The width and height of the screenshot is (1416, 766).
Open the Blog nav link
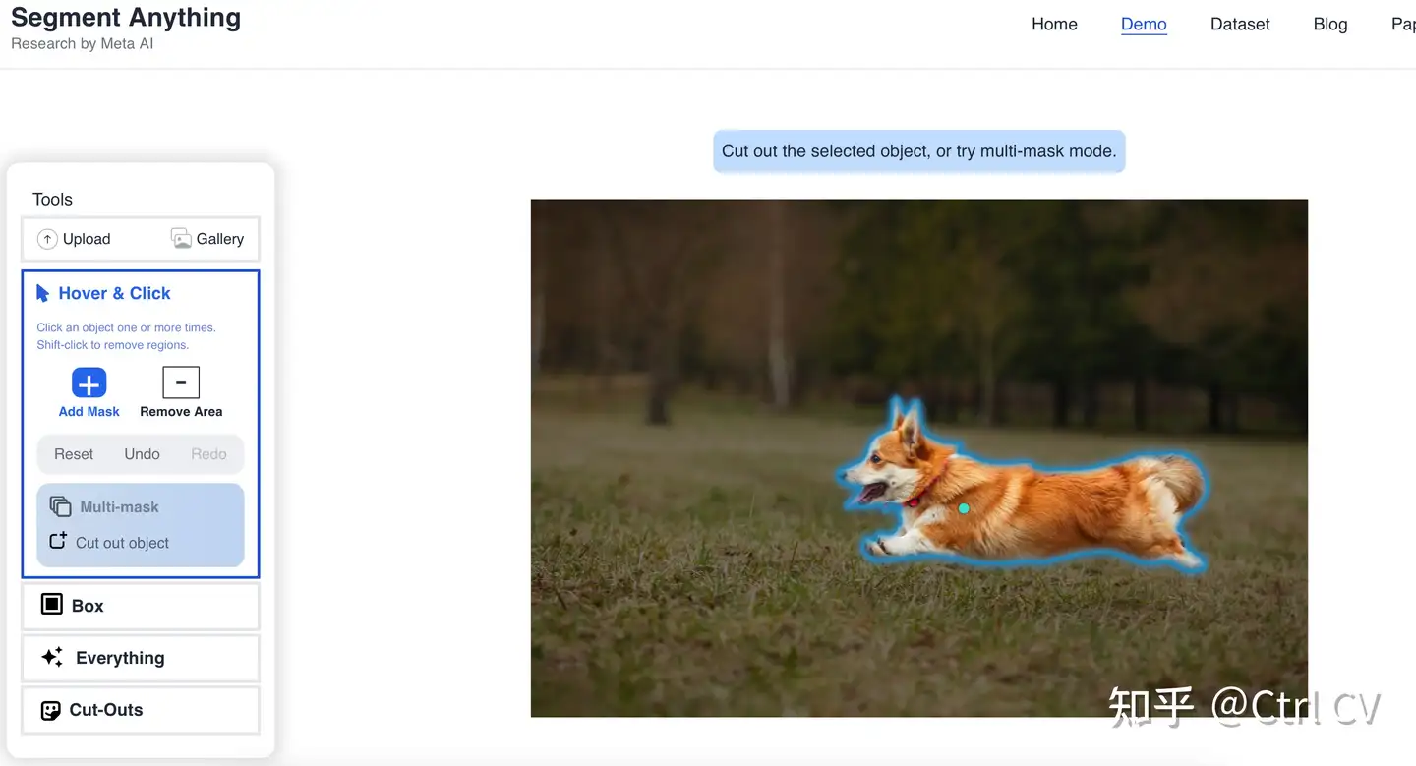click(1330, 25)
